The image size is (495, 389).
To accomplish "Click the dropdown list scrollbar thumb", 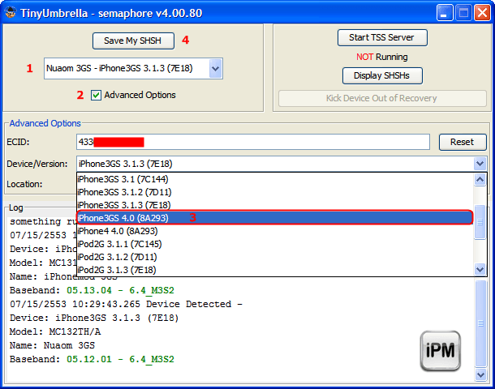I will click(x=480, y=222).
